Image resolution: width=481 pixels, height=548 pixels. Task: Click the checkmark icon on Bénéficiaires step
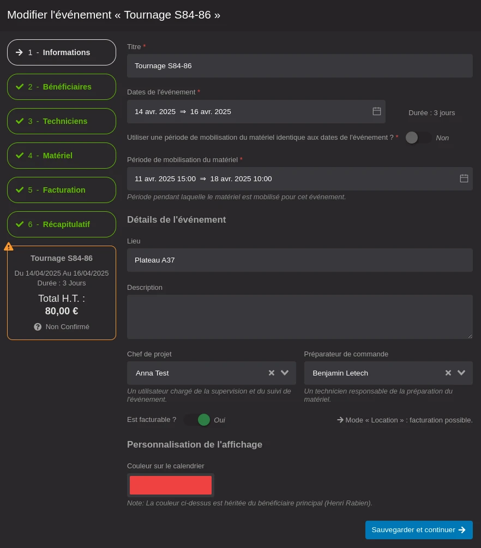coord(20,87)
